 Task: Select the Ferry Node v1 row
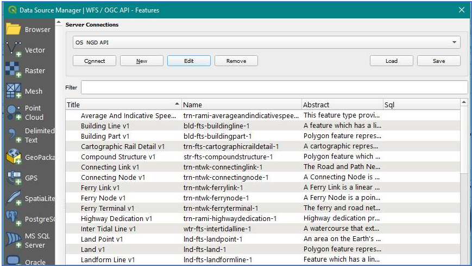263,198
